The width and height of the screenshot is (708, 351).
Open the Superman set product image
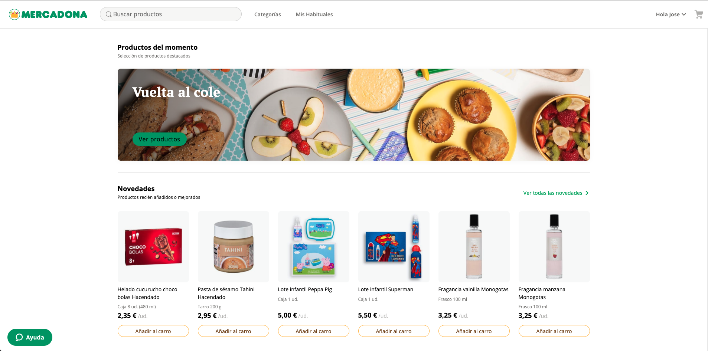394,247
